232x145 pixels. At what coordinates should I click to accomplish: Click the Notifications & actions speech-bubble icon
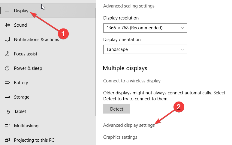tap(7, 39)
